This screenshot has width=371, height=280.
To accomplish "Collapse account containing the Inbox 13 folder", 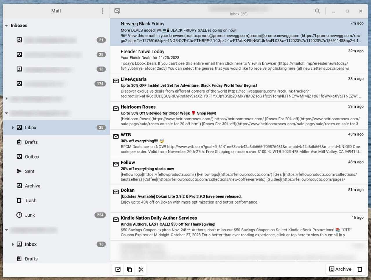I will point(6,230).
